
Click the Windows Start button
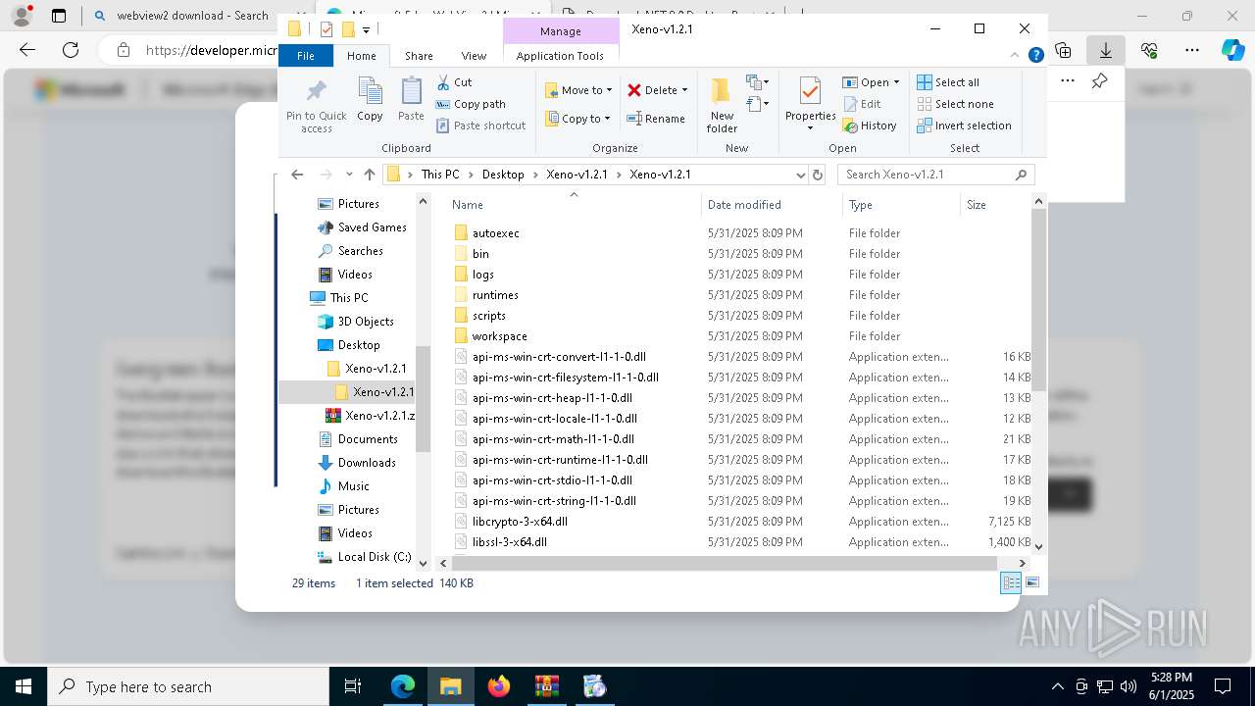click(24, 686)
